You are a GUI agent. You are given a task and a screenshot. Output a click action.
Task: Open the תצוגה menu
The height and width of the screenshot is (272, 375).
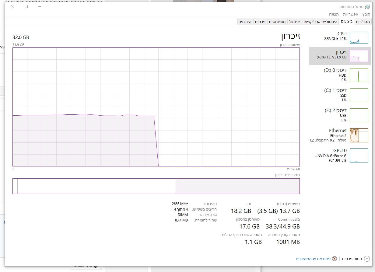click(x=334, y=14)
